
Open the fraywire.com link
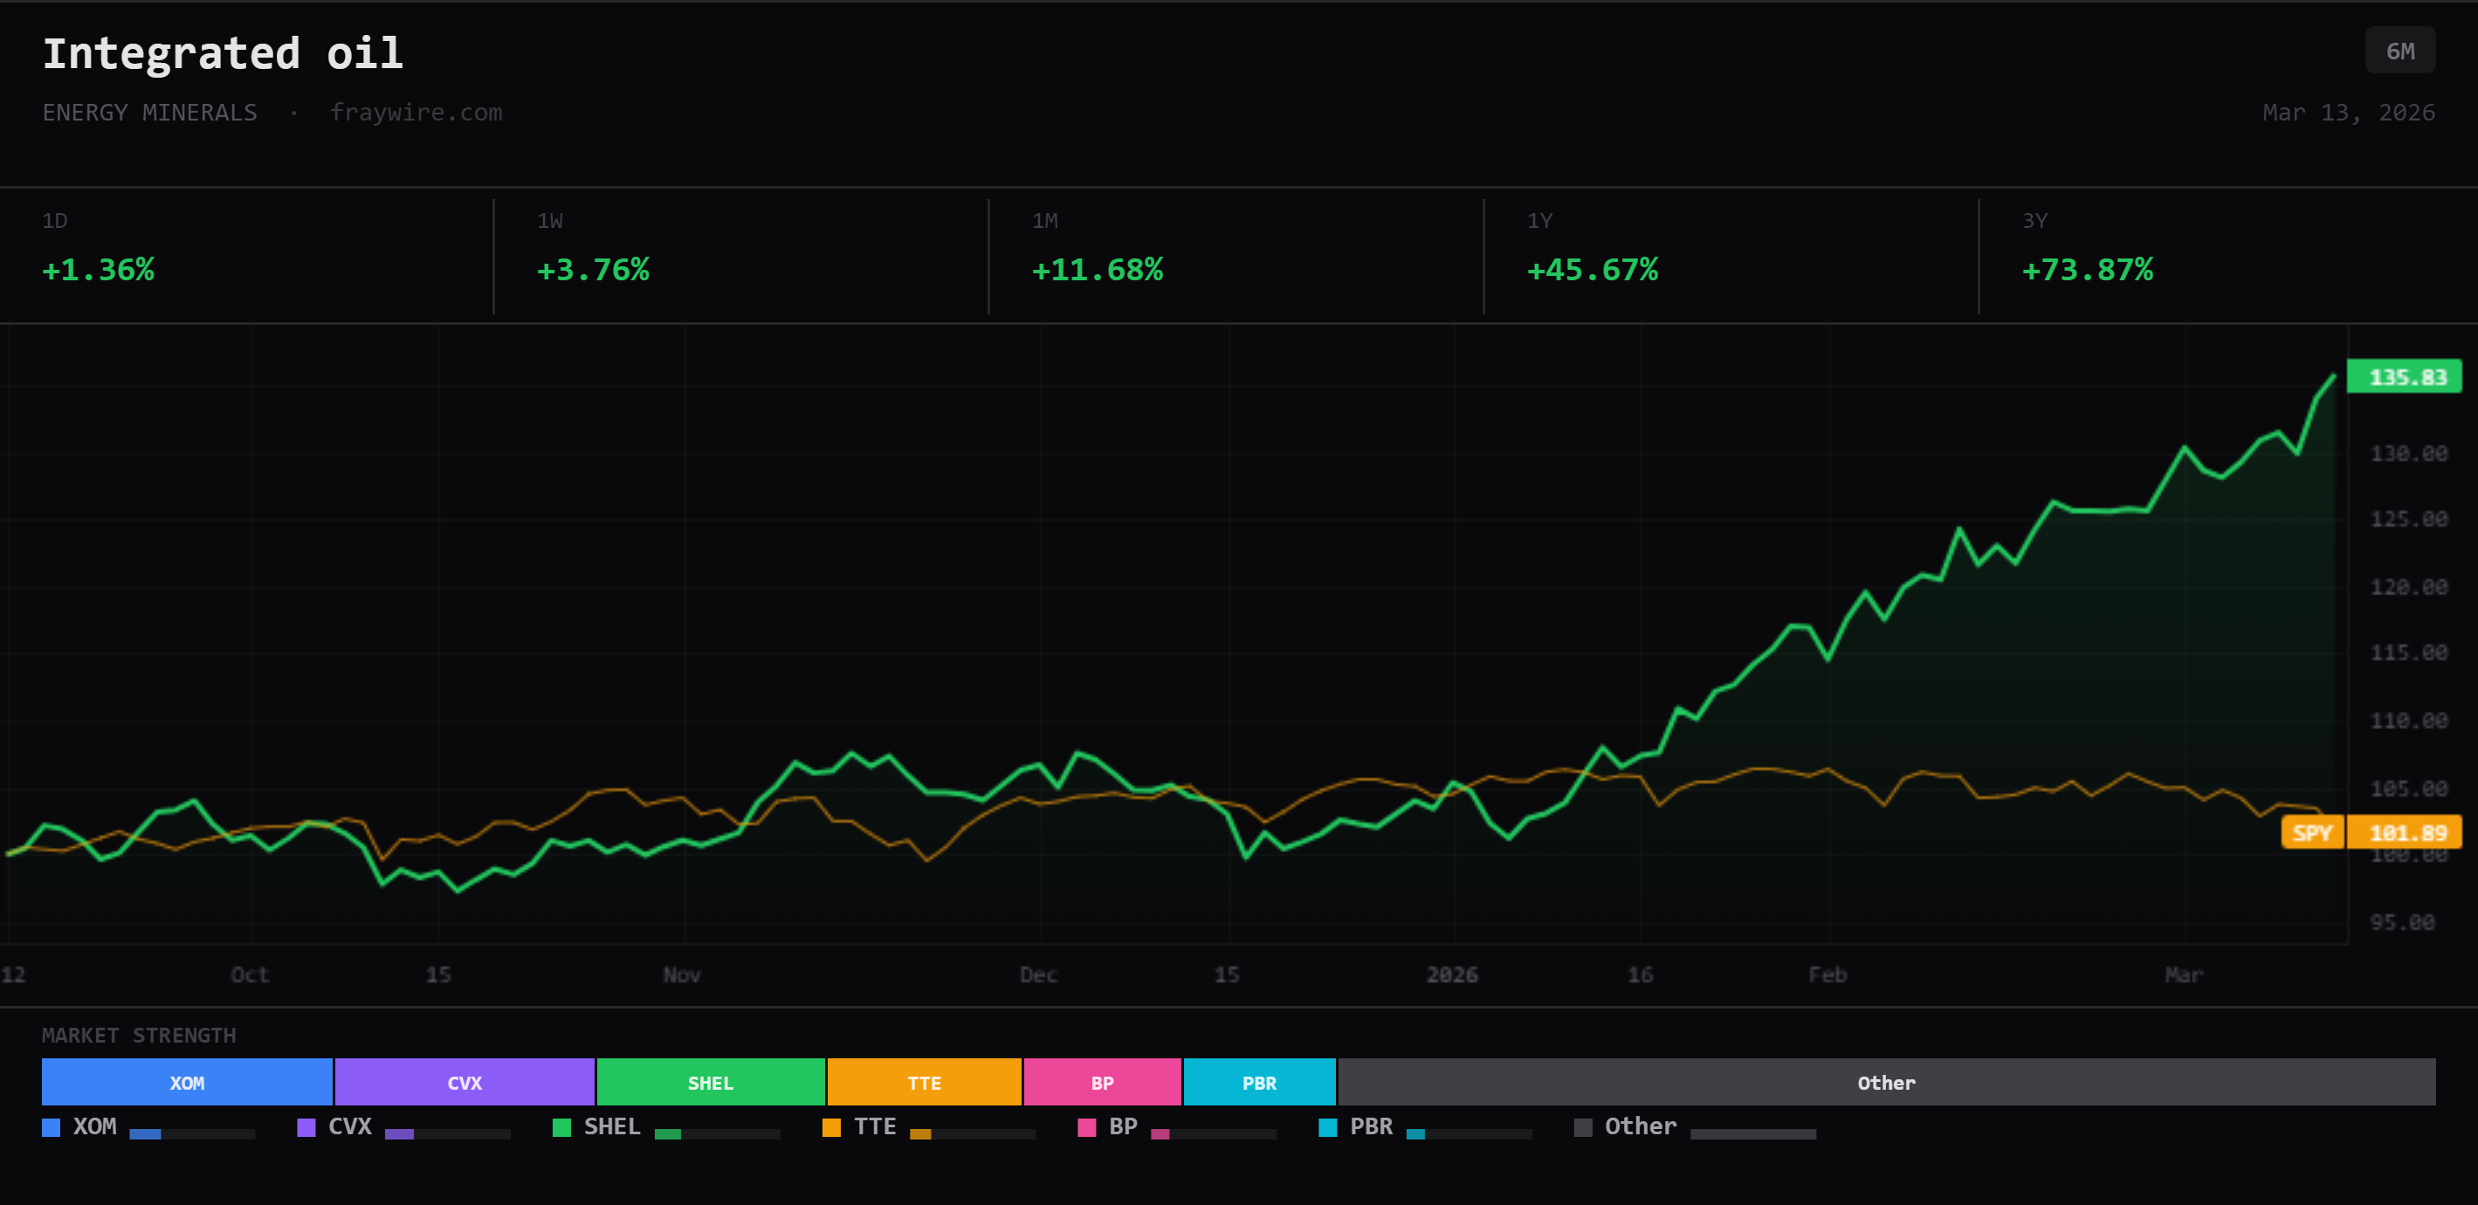[x=416, y=113]
